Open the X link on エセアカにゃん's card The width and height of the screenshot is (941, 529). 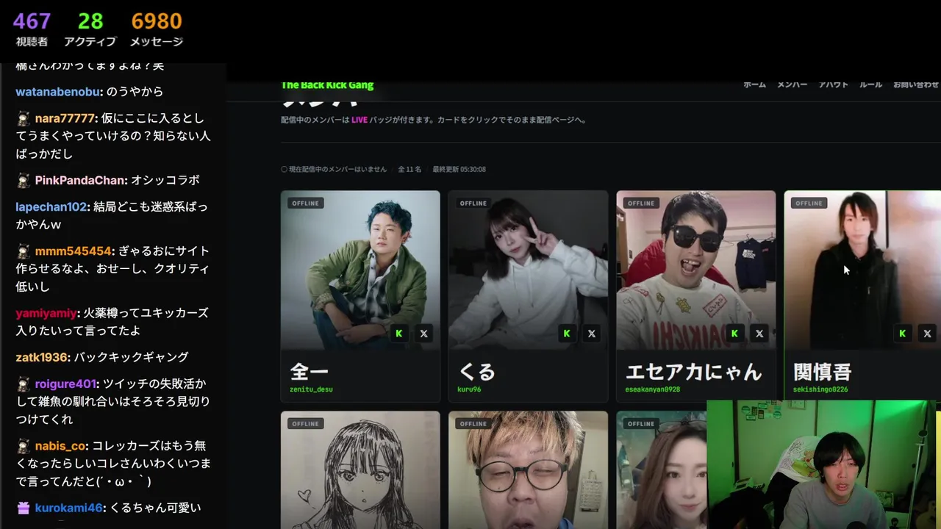[x=759, y=334]
